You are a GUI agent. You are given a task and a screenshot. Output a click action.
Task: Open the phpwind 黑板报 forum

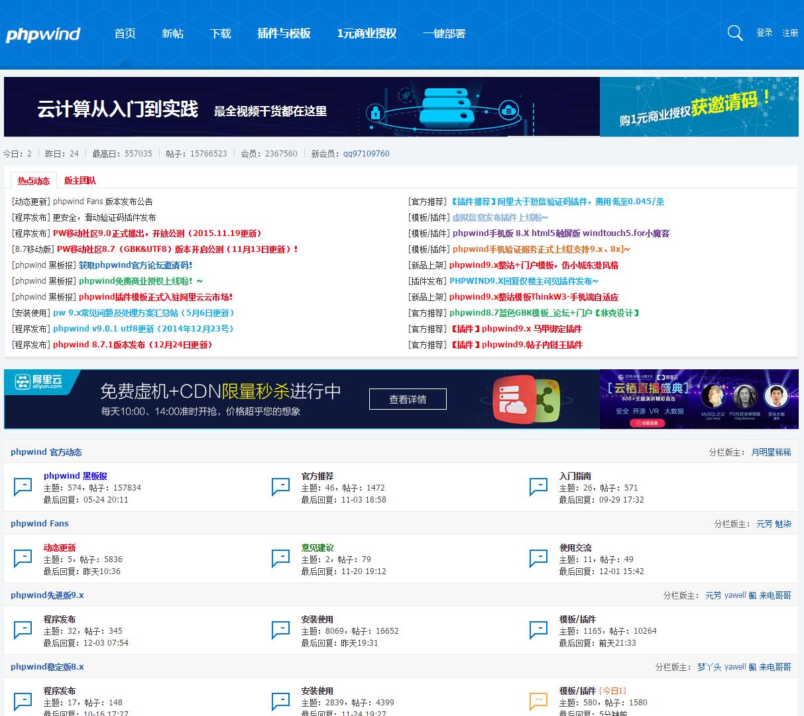pyautogui.click(x=75, y=476)
